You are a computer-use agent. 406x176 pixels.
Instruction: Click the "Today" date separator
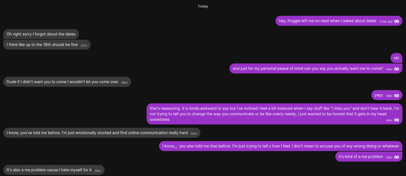pyautogui.click(x=203, y=6)
